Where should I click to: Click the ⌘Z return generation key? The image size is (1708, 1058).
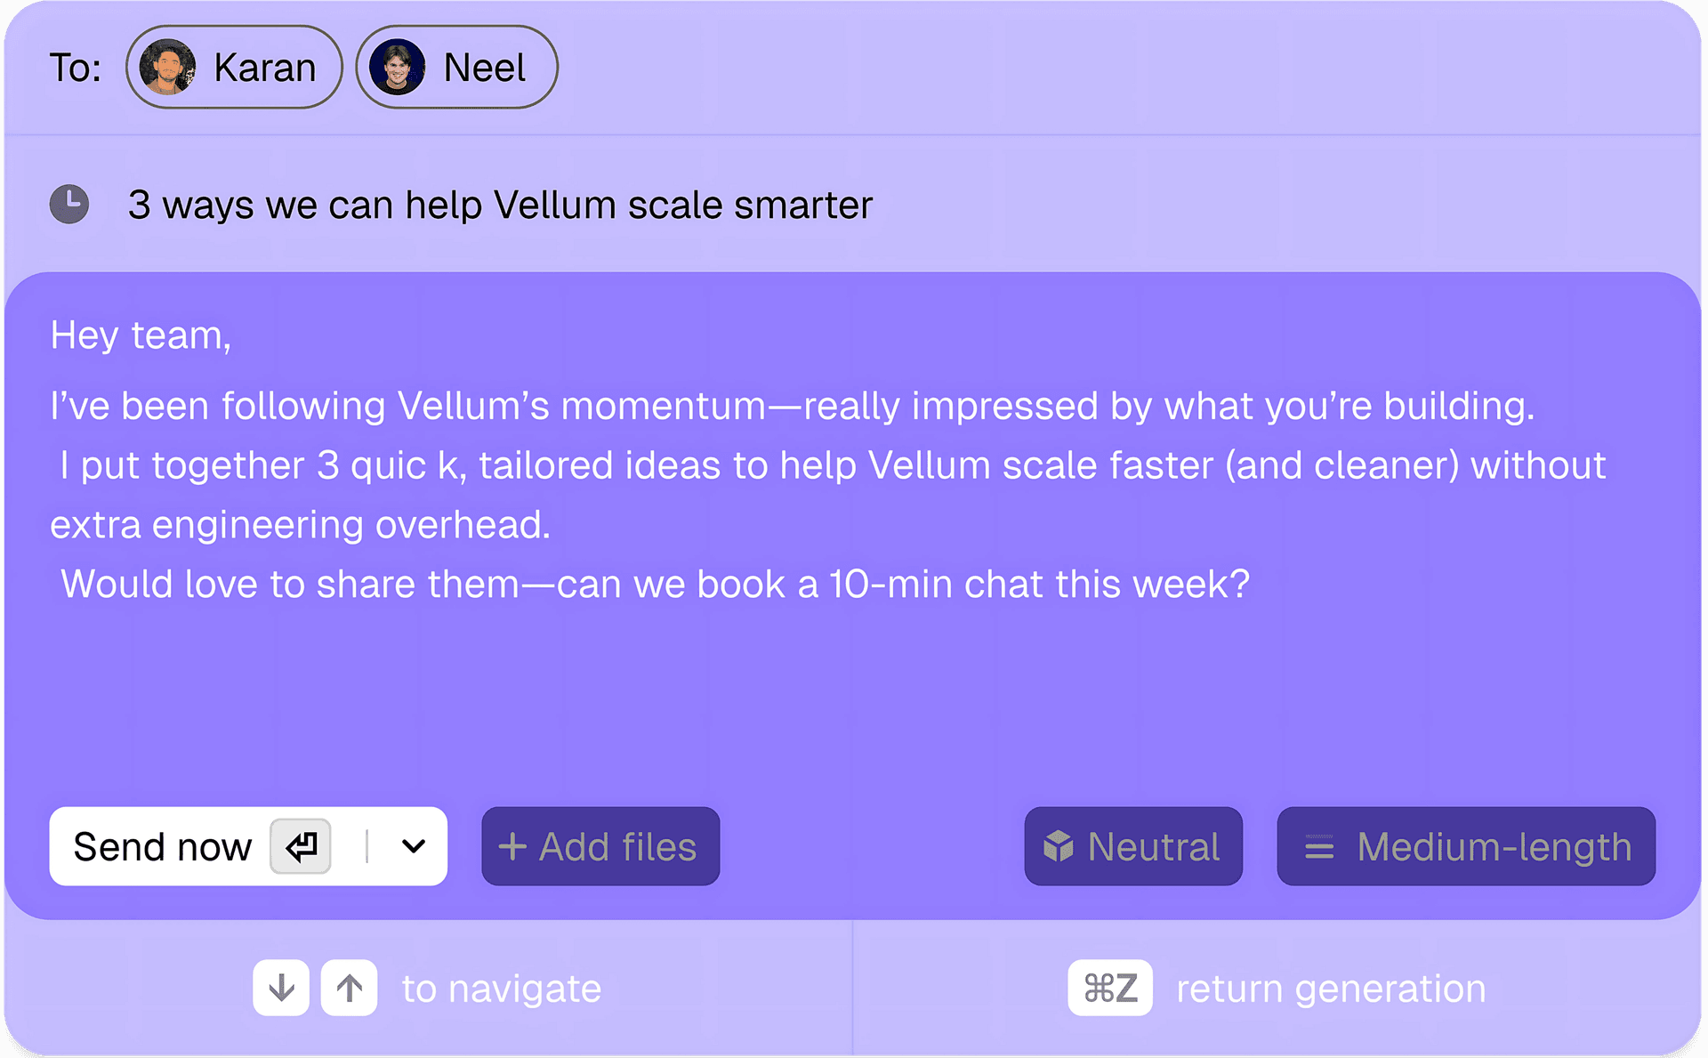pos(1109,988)
